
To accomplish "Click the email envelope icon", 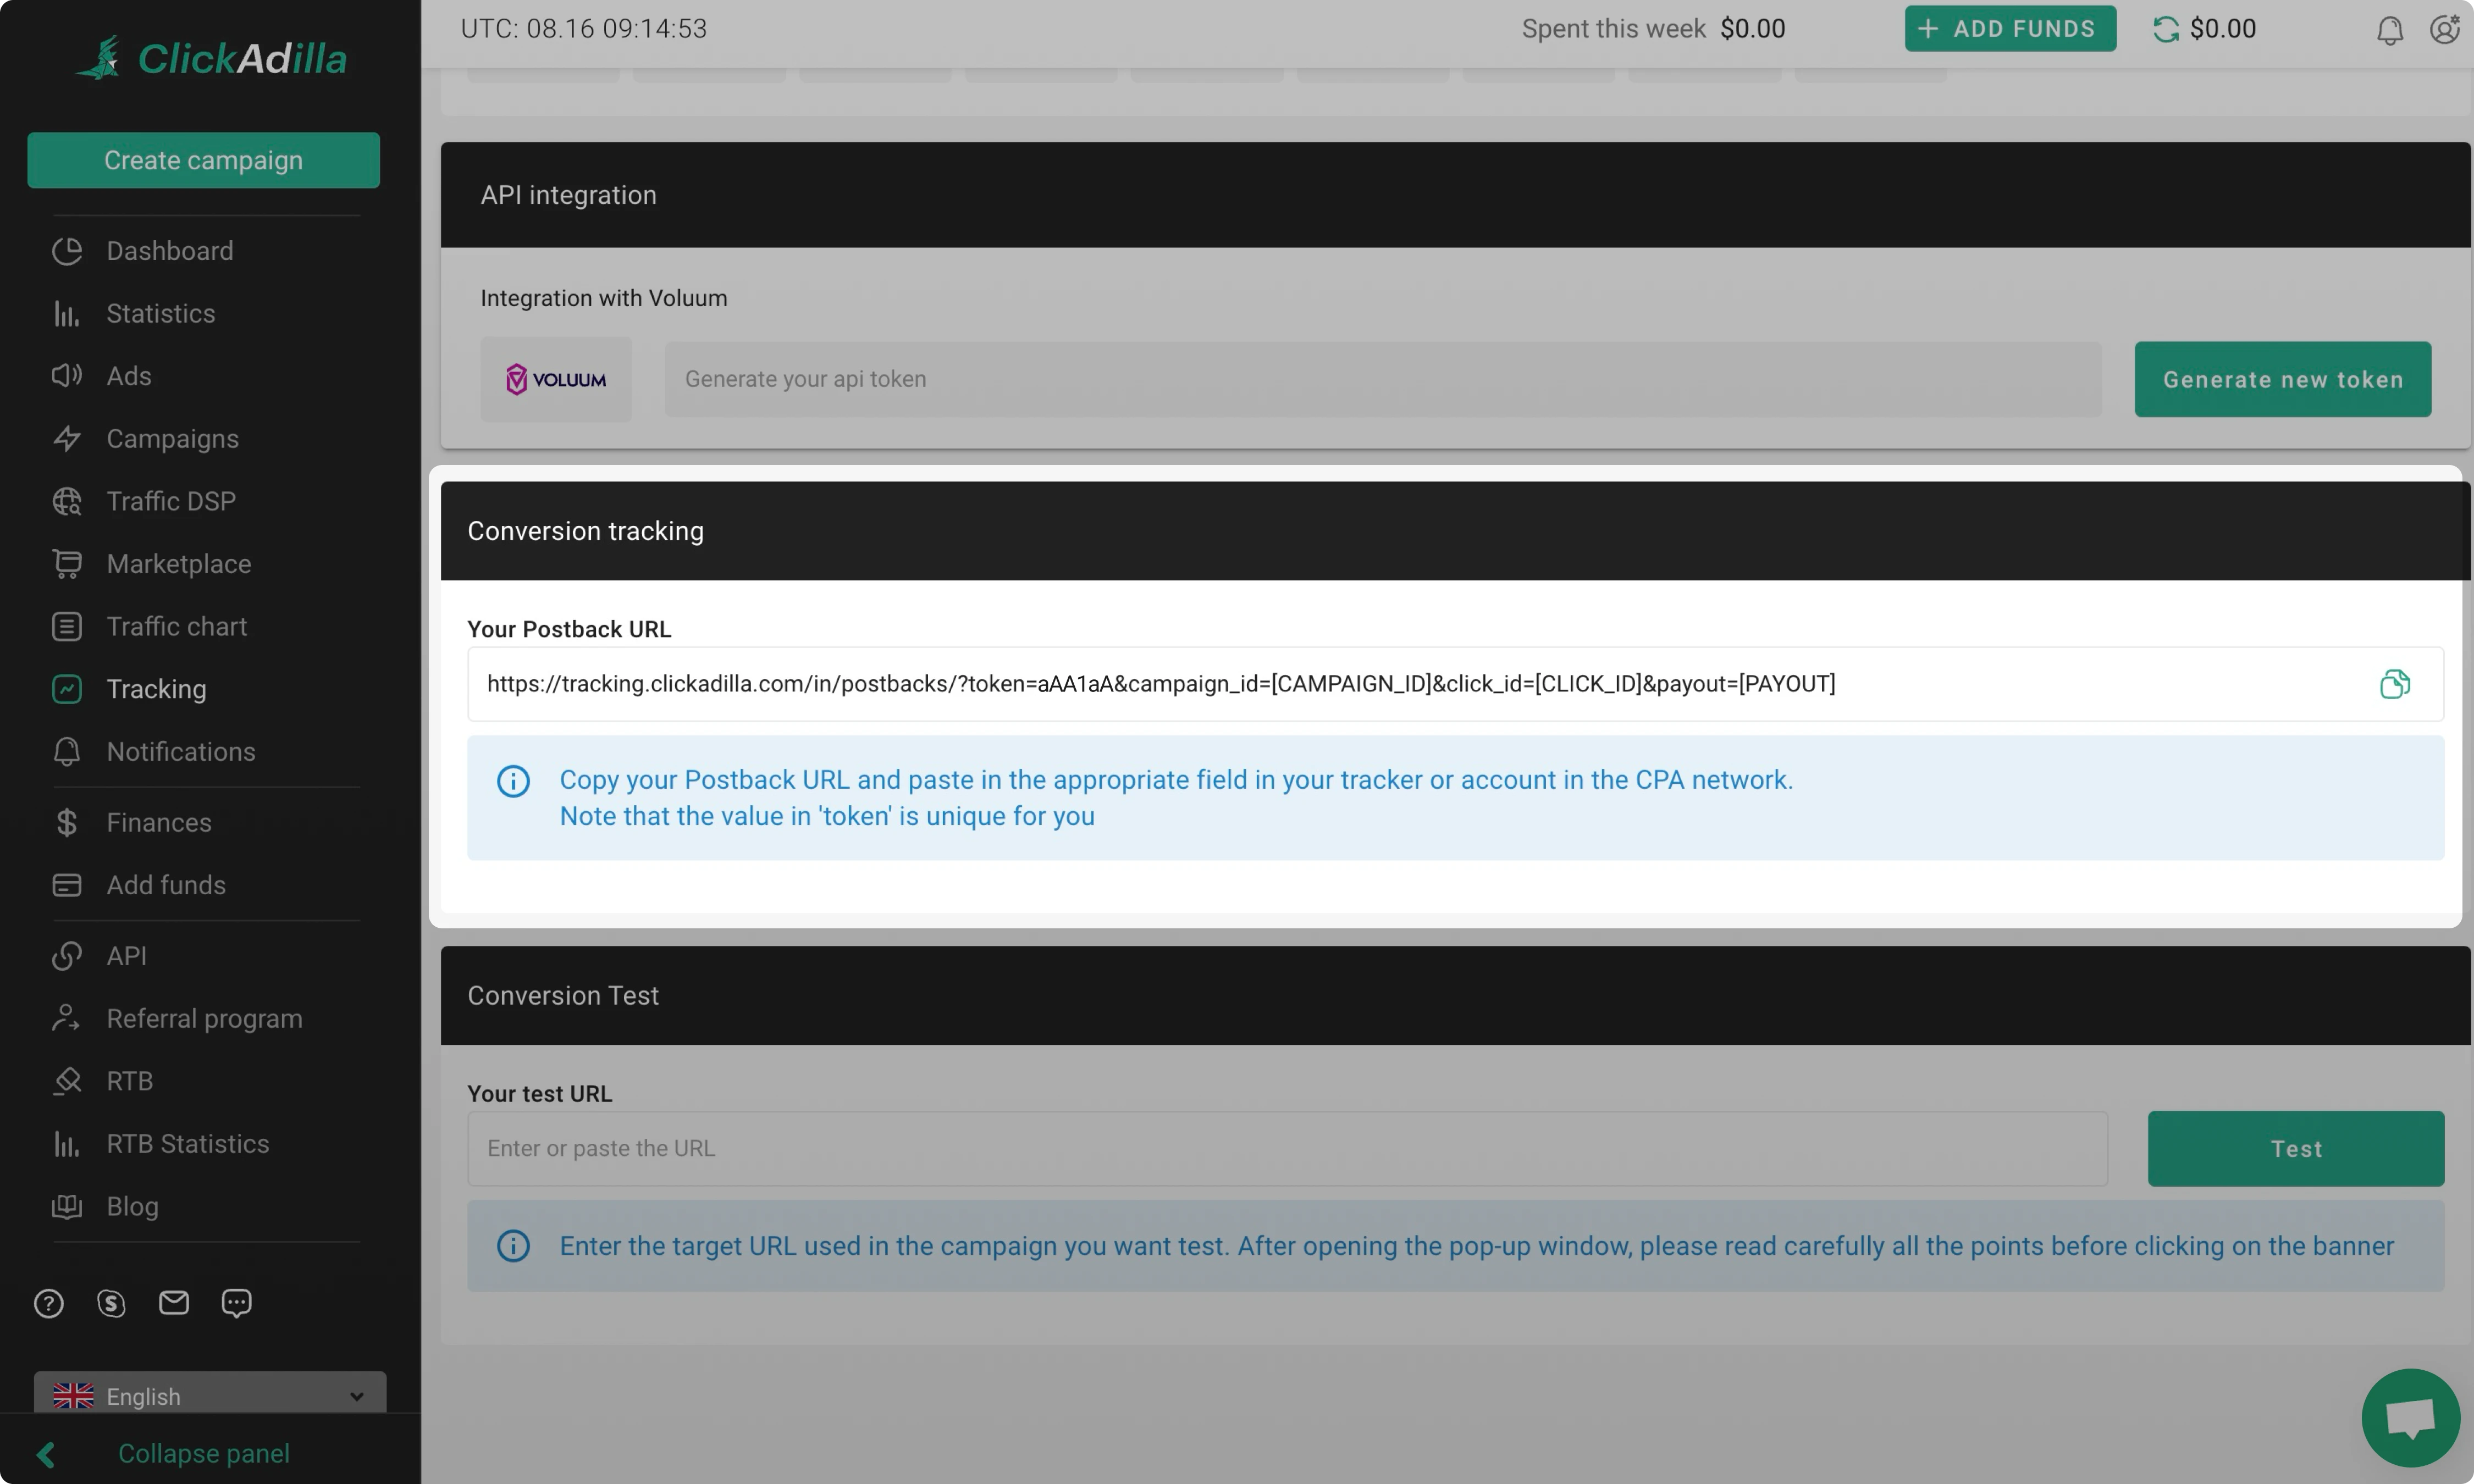I will click(173, 1303).
